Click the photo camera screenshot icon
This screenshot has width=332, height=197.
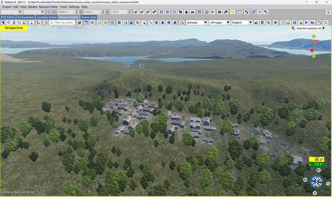click(219, 12)
